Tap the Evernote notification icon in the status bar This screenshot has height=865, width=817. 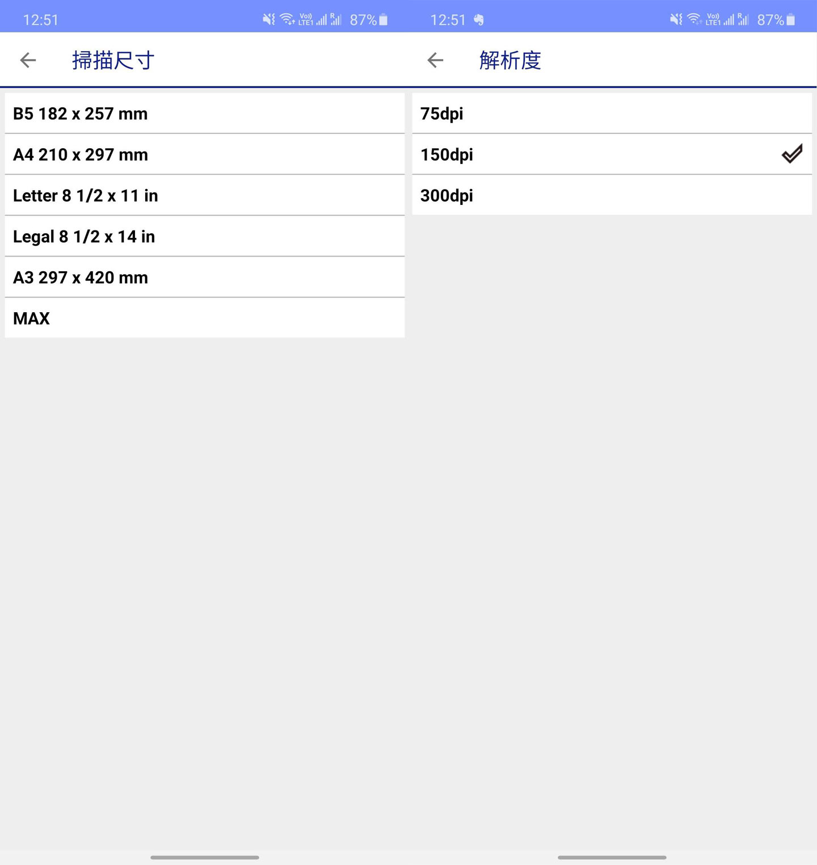tap(479, 19)
